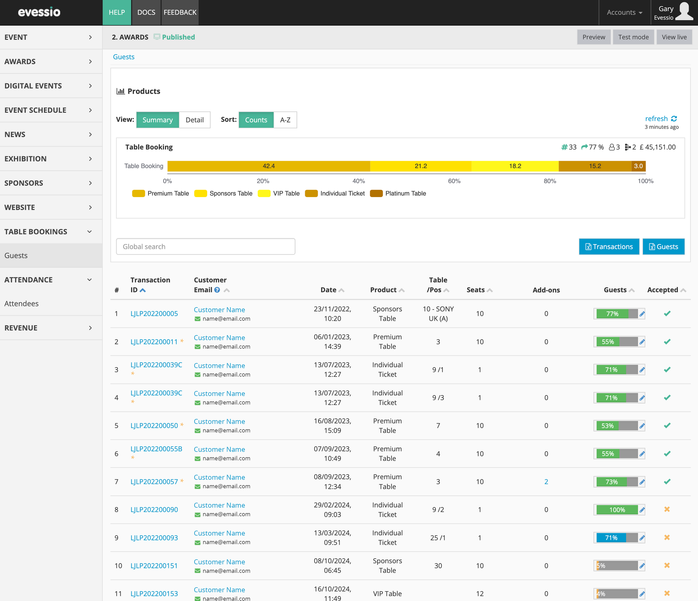Click the evessio logo
Screen dimensions: 698x601
pyautogui.click(x=39, y=12)
